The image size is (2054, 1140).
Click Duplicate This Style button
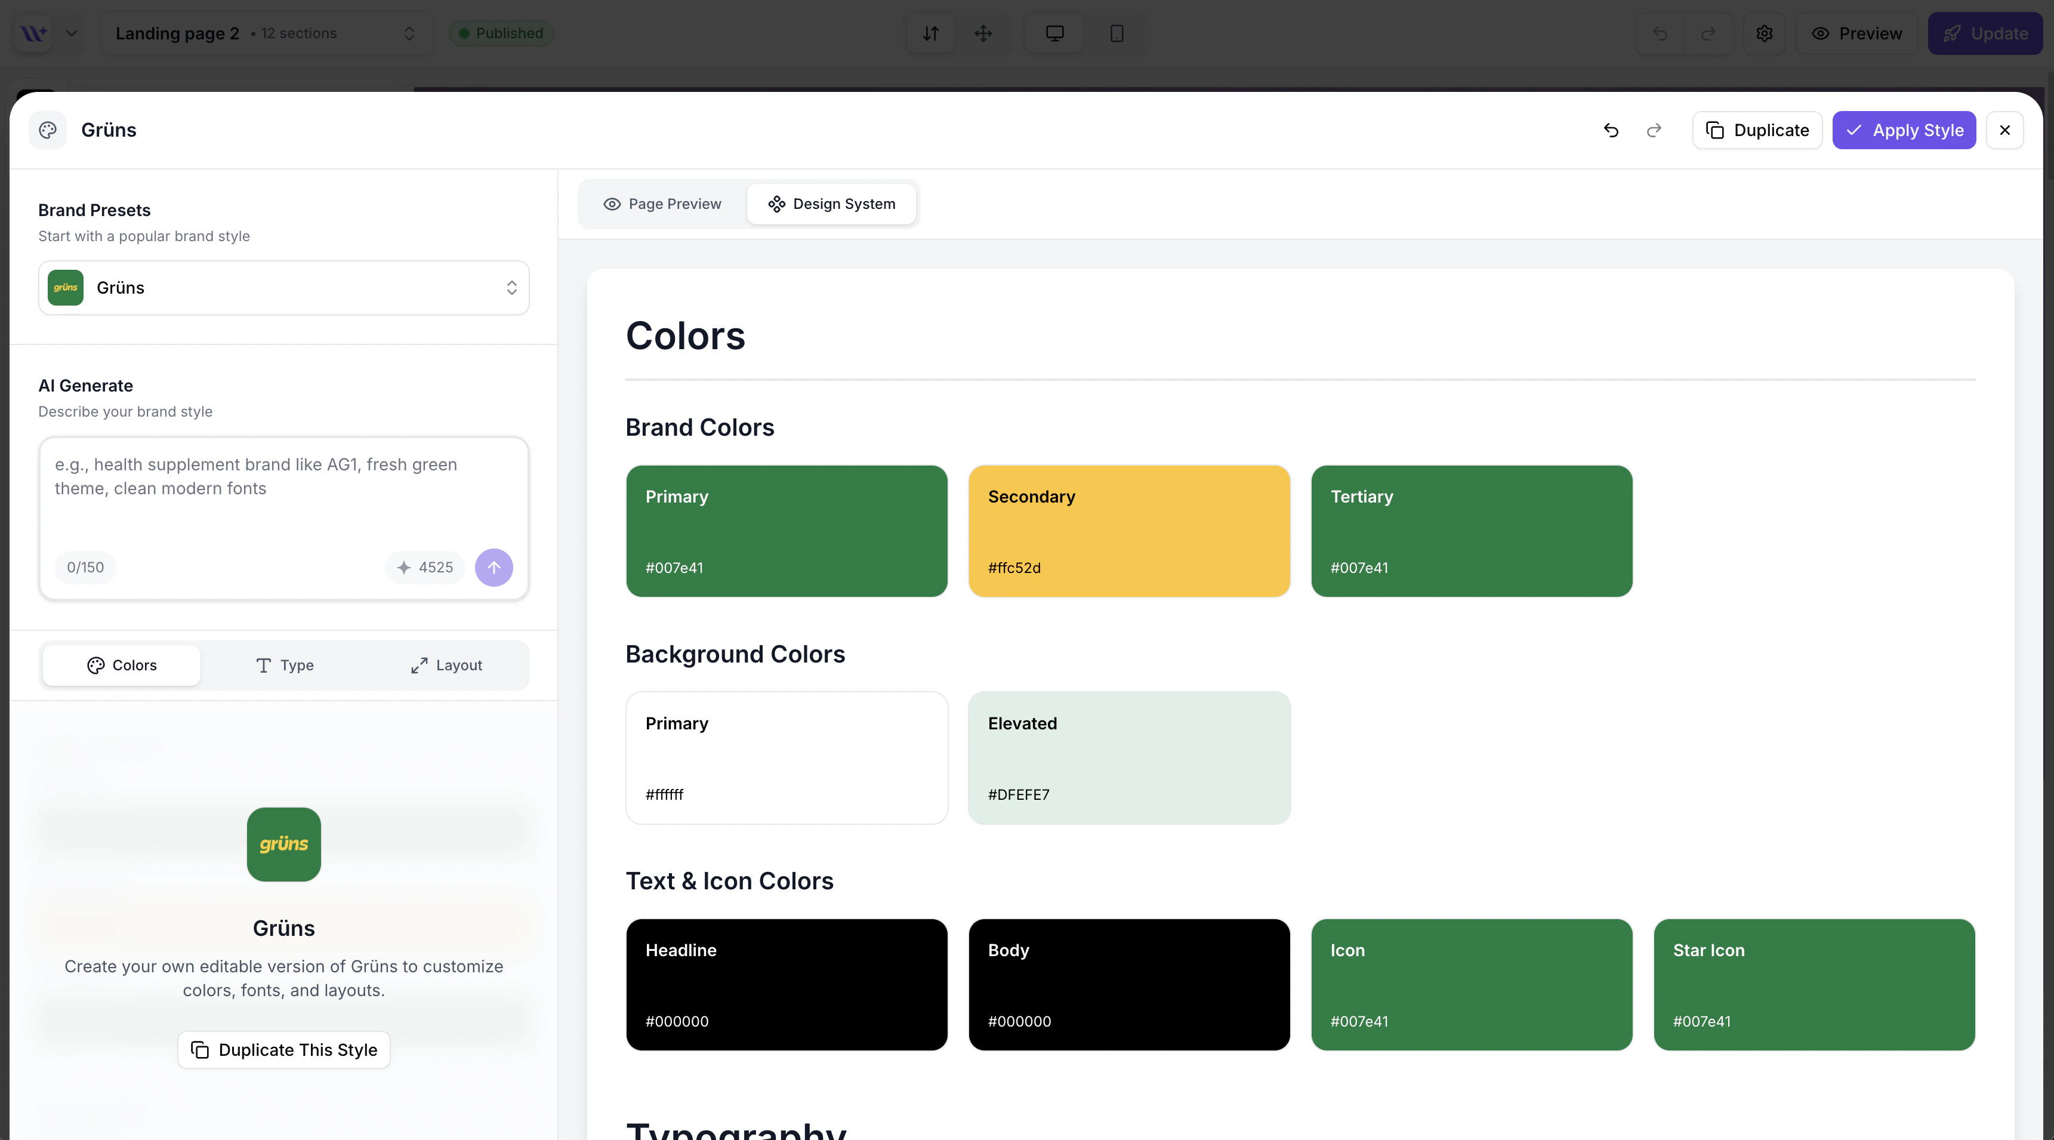(x=283, y=1050)
